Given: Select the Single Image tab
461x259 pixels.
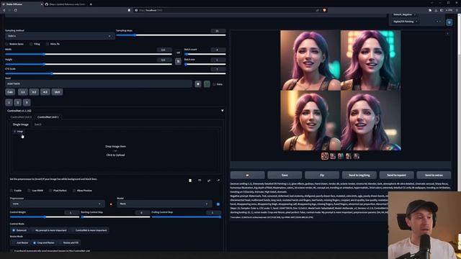Looking at the screenshot, I should point(21,124).
